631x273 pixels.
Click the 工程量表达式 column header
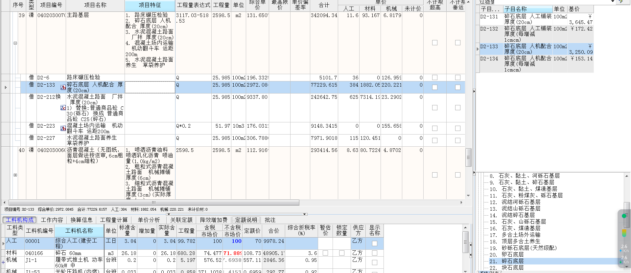pos(193,5)
